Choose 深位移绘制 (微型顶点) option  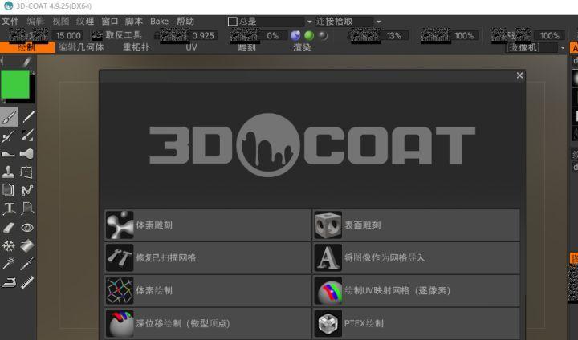(208, 323)
